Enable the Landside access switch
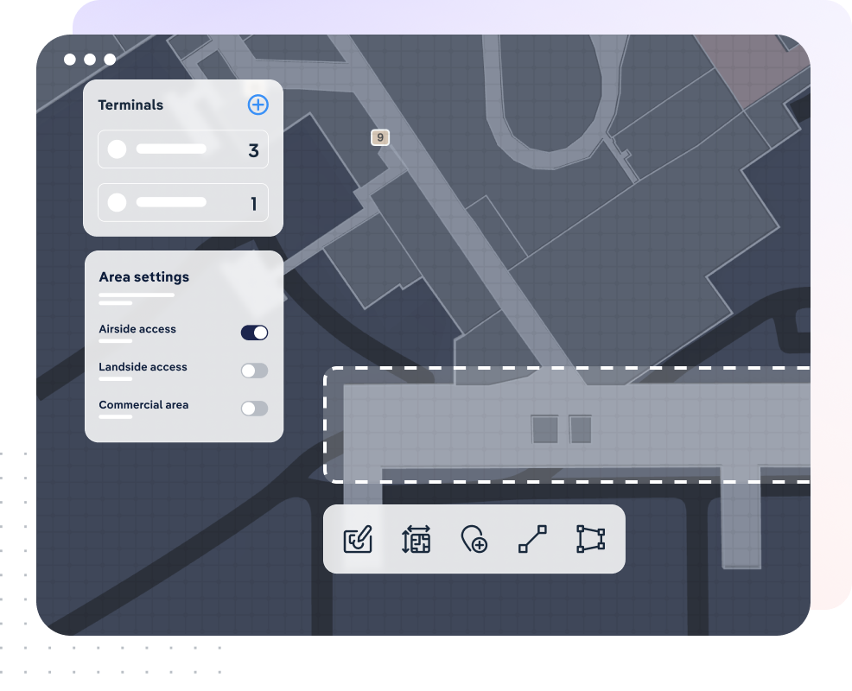Screen dimensions: 852x691 [254, 371]
